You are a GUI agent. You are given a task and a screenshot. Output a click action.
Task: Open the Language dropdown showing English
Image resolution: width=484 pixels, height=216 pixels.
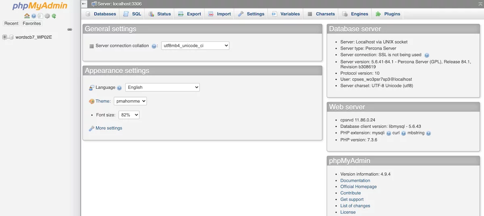pyautogui.click(x=163, y=87)
